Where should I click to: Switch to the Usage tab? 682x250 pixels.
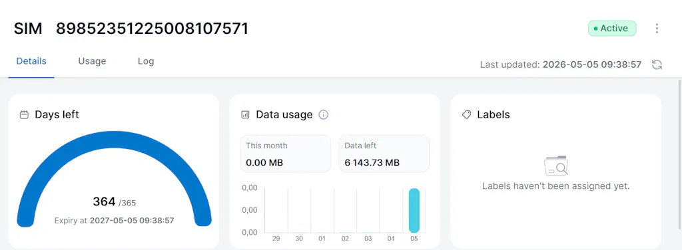click(92, 61)
